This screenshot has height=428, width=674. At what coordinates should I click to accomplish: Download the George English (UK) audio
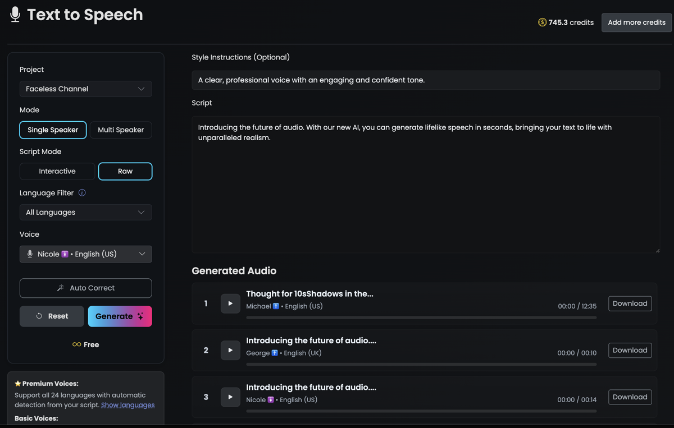630,350
